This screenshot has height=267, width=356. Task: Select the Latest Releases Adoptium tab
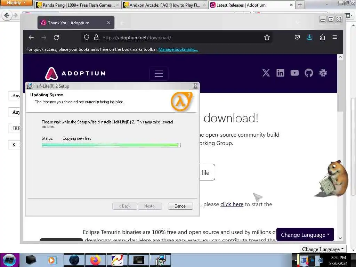251,5
